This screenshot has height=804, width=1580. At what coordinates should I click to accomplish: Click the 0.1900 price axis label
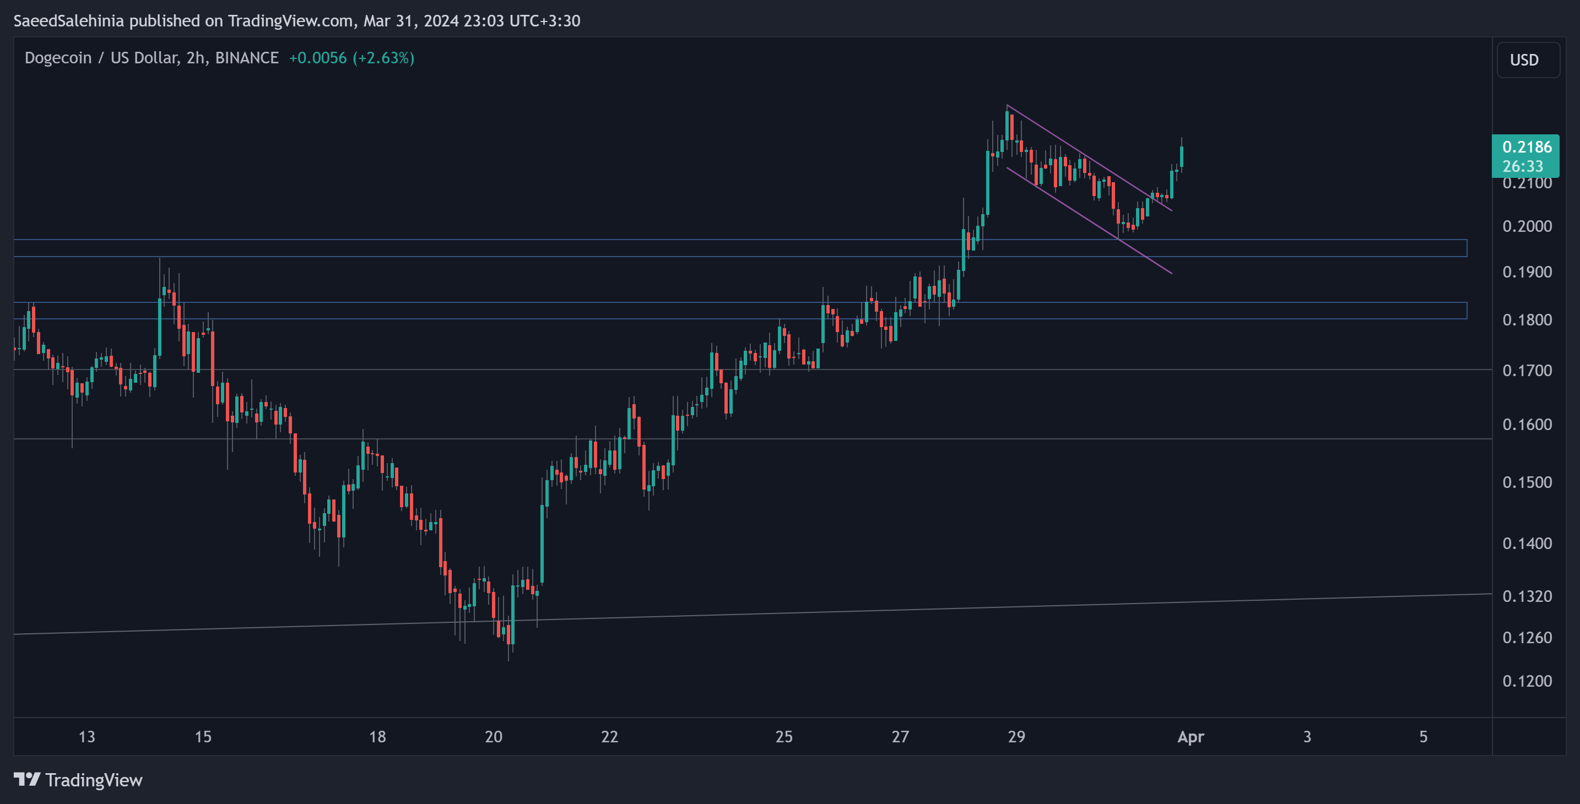[x=1527, y=271]
